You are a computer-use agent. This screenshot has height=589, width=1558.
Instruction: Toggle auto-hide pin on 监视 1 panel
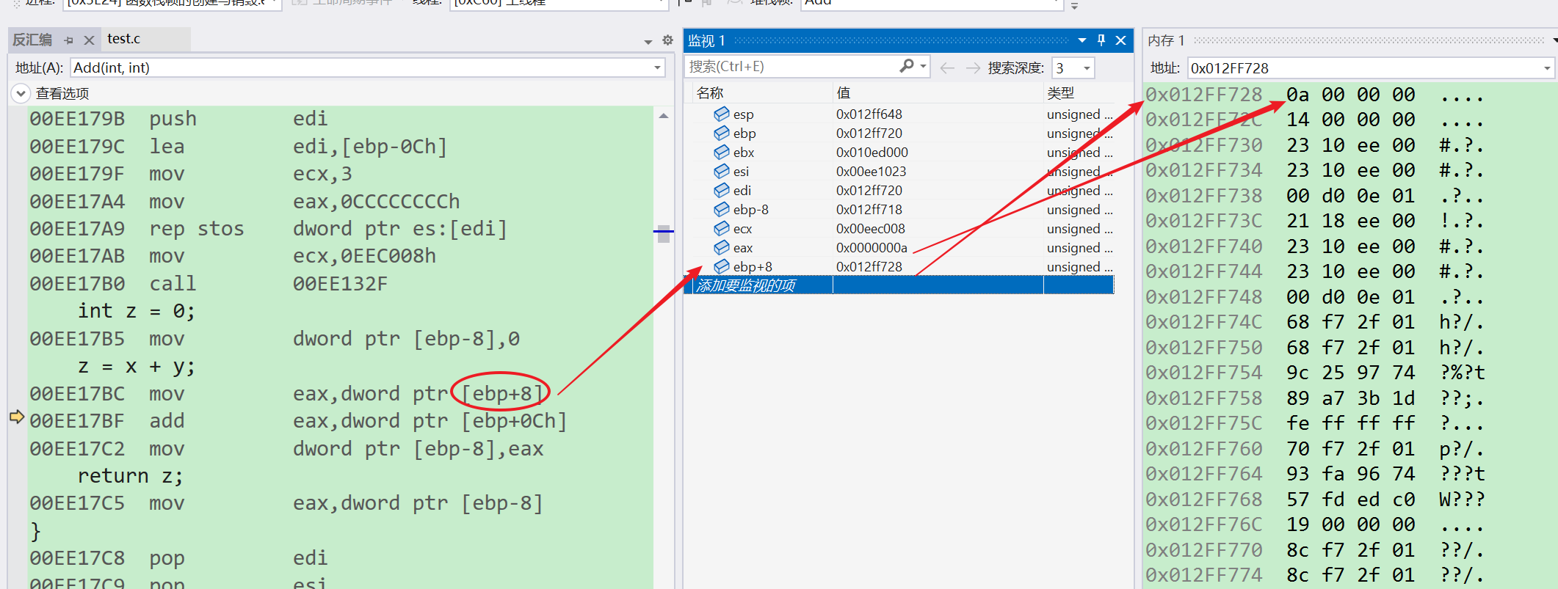pos(1101,40)
